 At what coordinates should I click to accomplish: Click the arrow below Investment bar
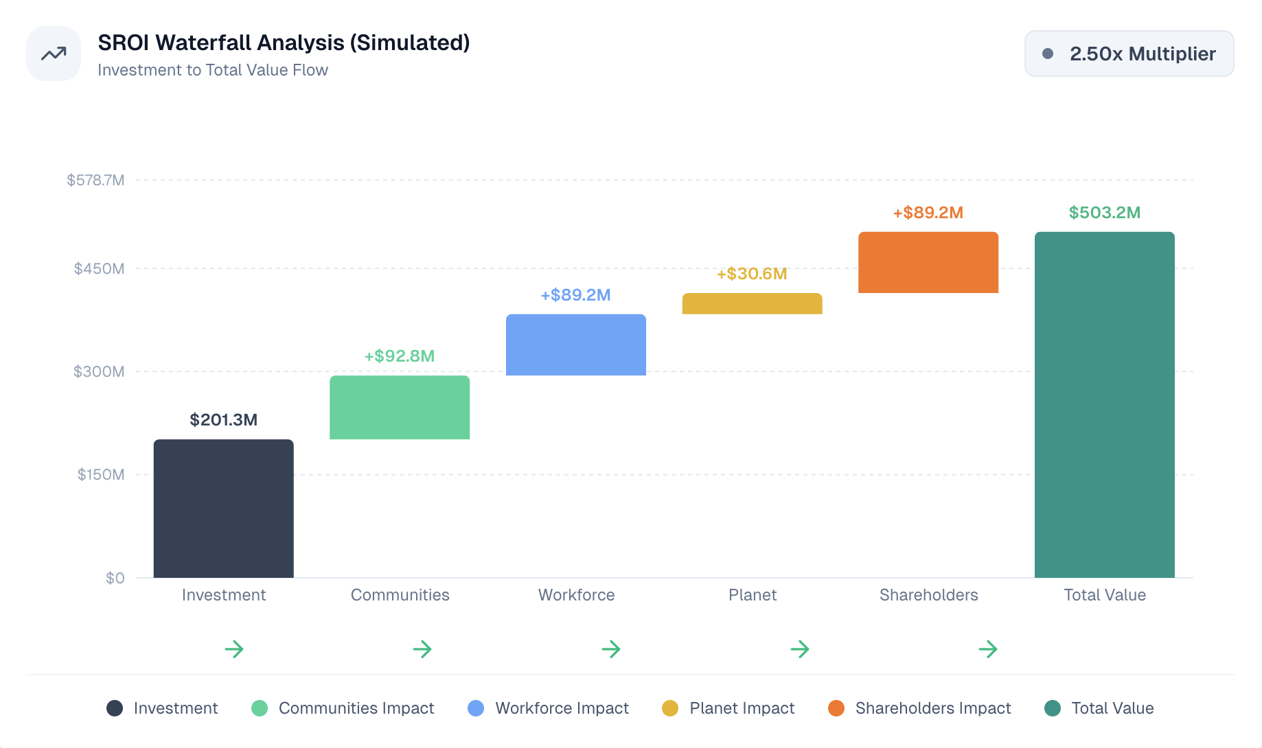pyautogui.click(x=234, y=649)
